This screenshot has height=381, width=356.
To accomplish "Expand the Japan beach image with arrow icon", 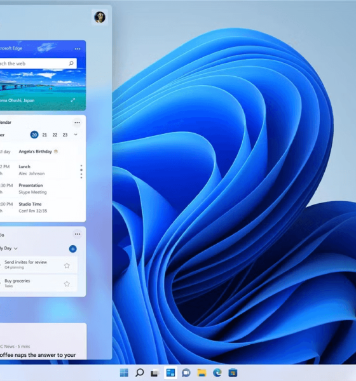I will tap(72, 100).
